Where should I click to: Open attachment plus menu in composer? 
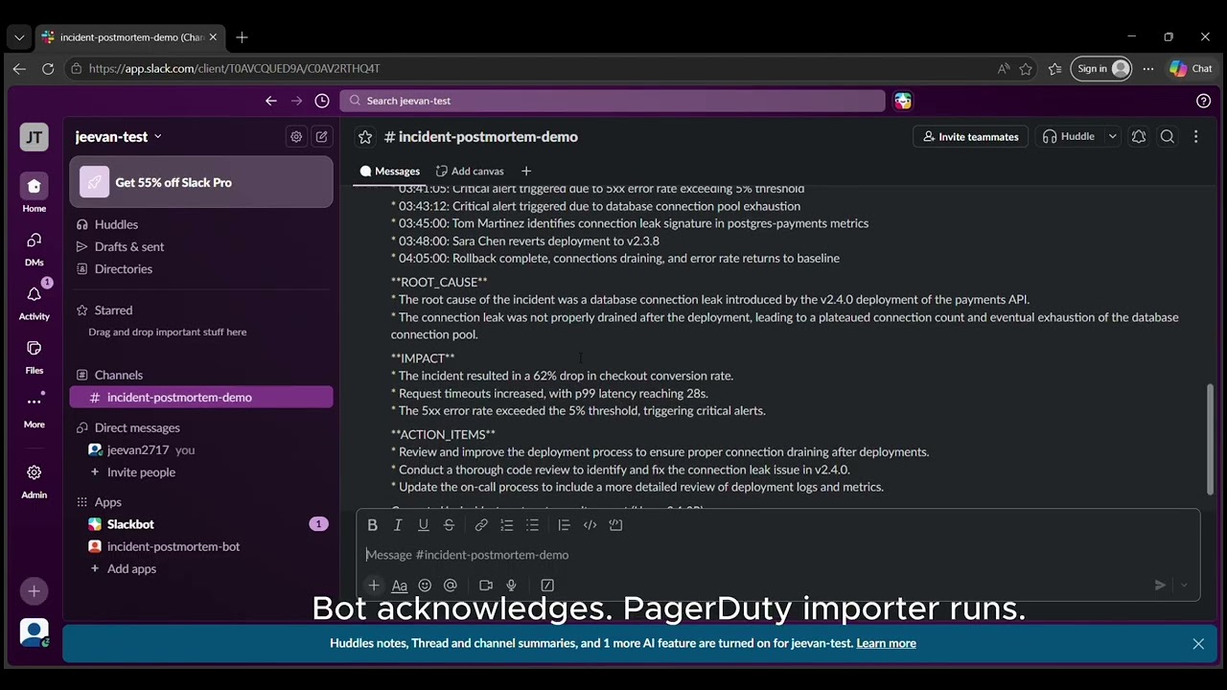[374, 586]
